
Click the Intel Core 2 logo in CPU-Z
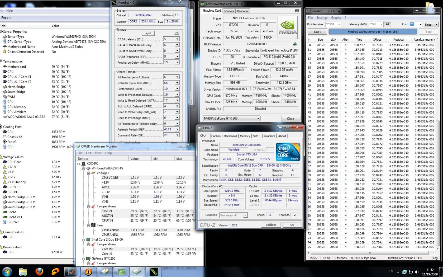288,152
